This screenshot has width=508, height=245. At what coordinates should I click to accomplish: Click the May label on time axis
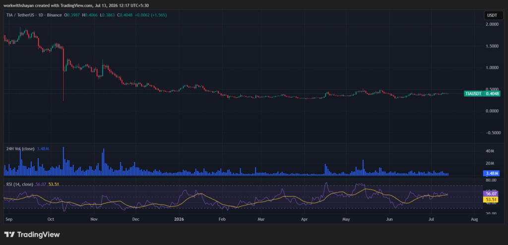point(346,219)
